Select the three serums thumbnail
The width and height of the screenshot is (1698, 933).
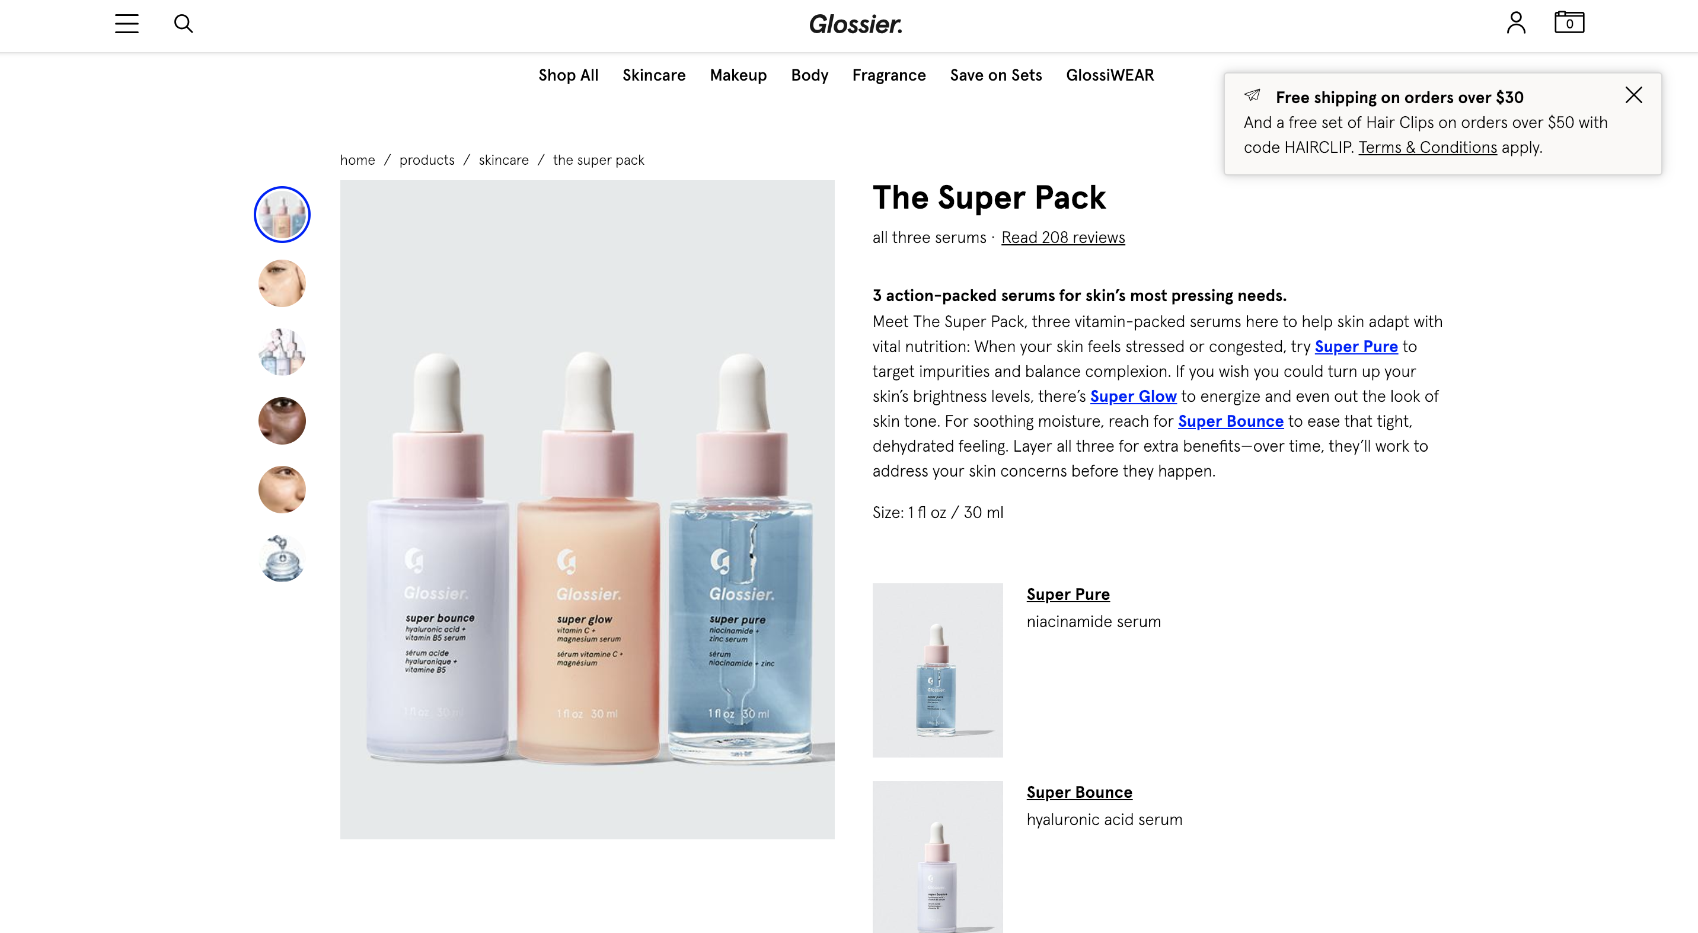click(x=282, y=215)
